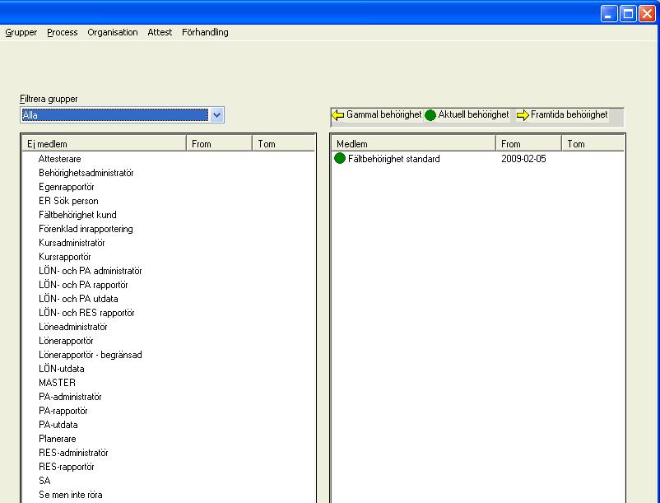Click the Aktuell behörighet green circle icon
The height and width of the screenshot is (503, 660).
(x=430, y=115)
